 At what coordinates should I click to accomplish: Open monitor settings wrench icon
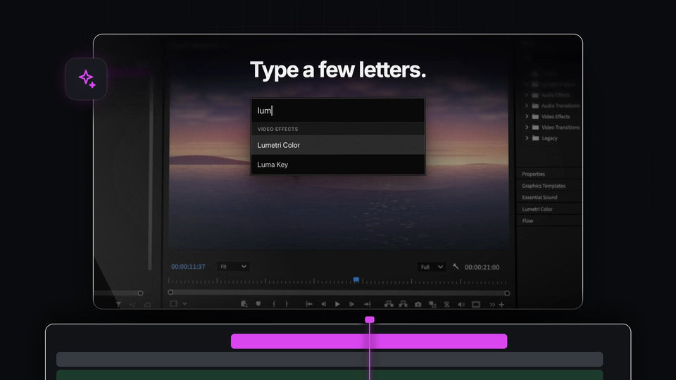click(x=456, y=267)
